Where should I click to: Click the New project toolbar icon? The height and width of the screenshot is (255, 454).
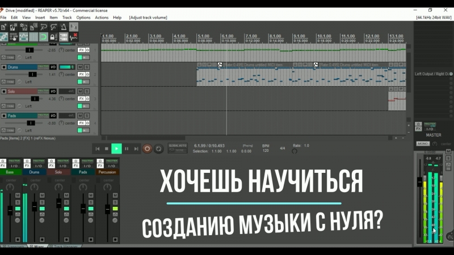tap(4, 27)
